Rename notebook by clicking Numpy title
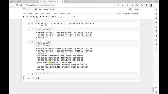Viewport: 168px width, 94px height. pyautogui.click(x=39, y=9)
